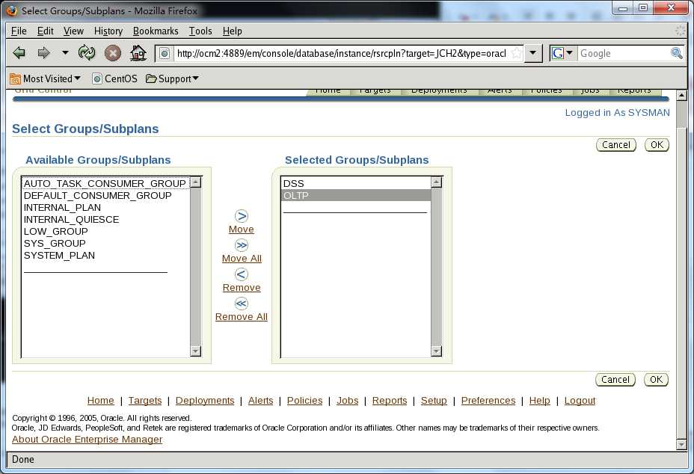694x474 pixels.
Task: Click the Move text link
Action: click(242, 230)
